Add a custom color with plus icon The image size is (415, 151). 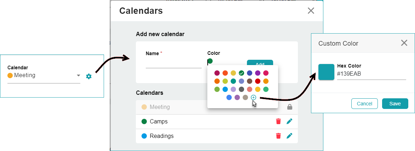253,97
